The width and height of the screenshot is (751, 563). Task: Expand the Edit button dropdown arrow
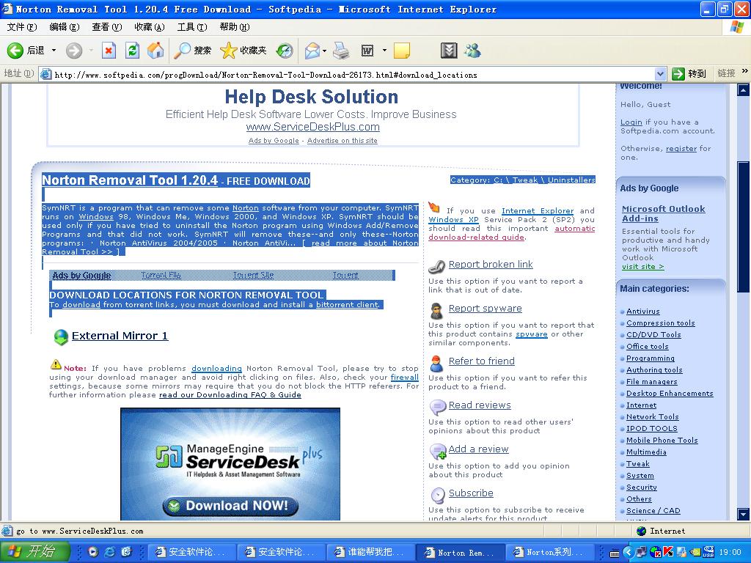[384, 51]
